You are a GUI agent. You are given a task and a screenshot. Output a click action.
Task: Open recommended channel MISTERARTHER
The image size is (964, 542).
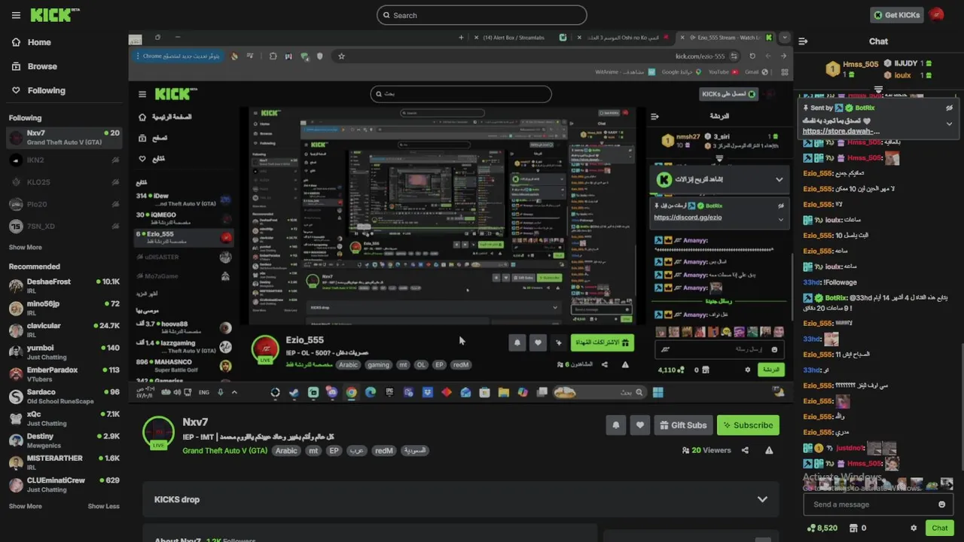64,462
